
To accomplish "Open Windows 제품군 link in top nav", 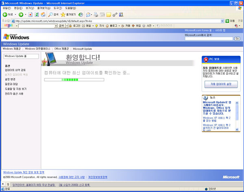I will point(11,49).
